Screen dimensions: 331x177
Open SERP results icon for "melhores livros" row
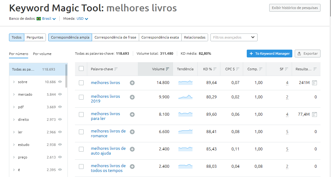pyautogui.click(x=314, y=83)
